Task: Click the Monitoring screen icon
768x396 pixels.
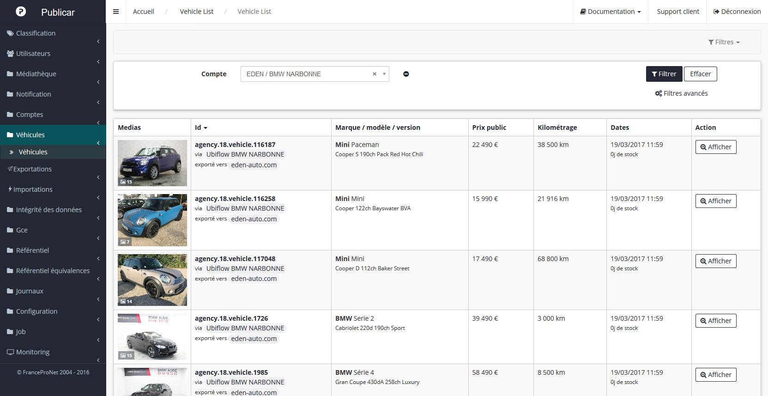Action: coord(10,352)
